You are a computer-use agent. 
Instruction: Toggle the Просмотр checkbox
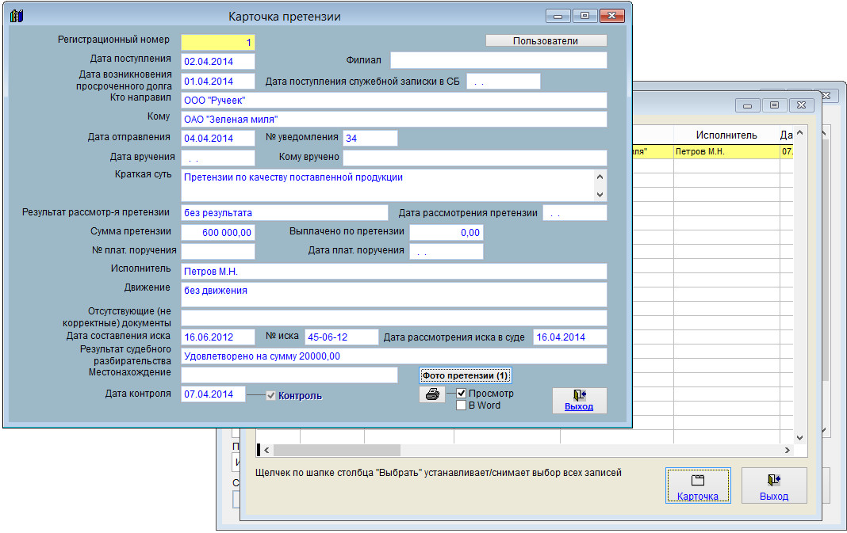coord(461,394)
